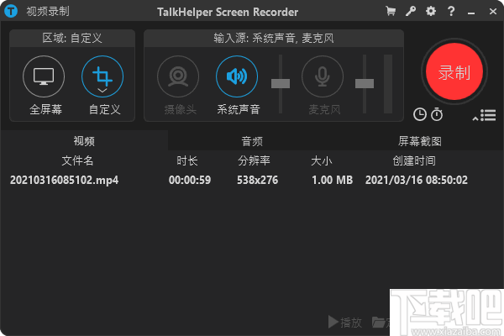This screenshot has height=336, width=504.
Task: Click the size value 1.00 MB
Action: pyautogui.click(x=332, y=180)
